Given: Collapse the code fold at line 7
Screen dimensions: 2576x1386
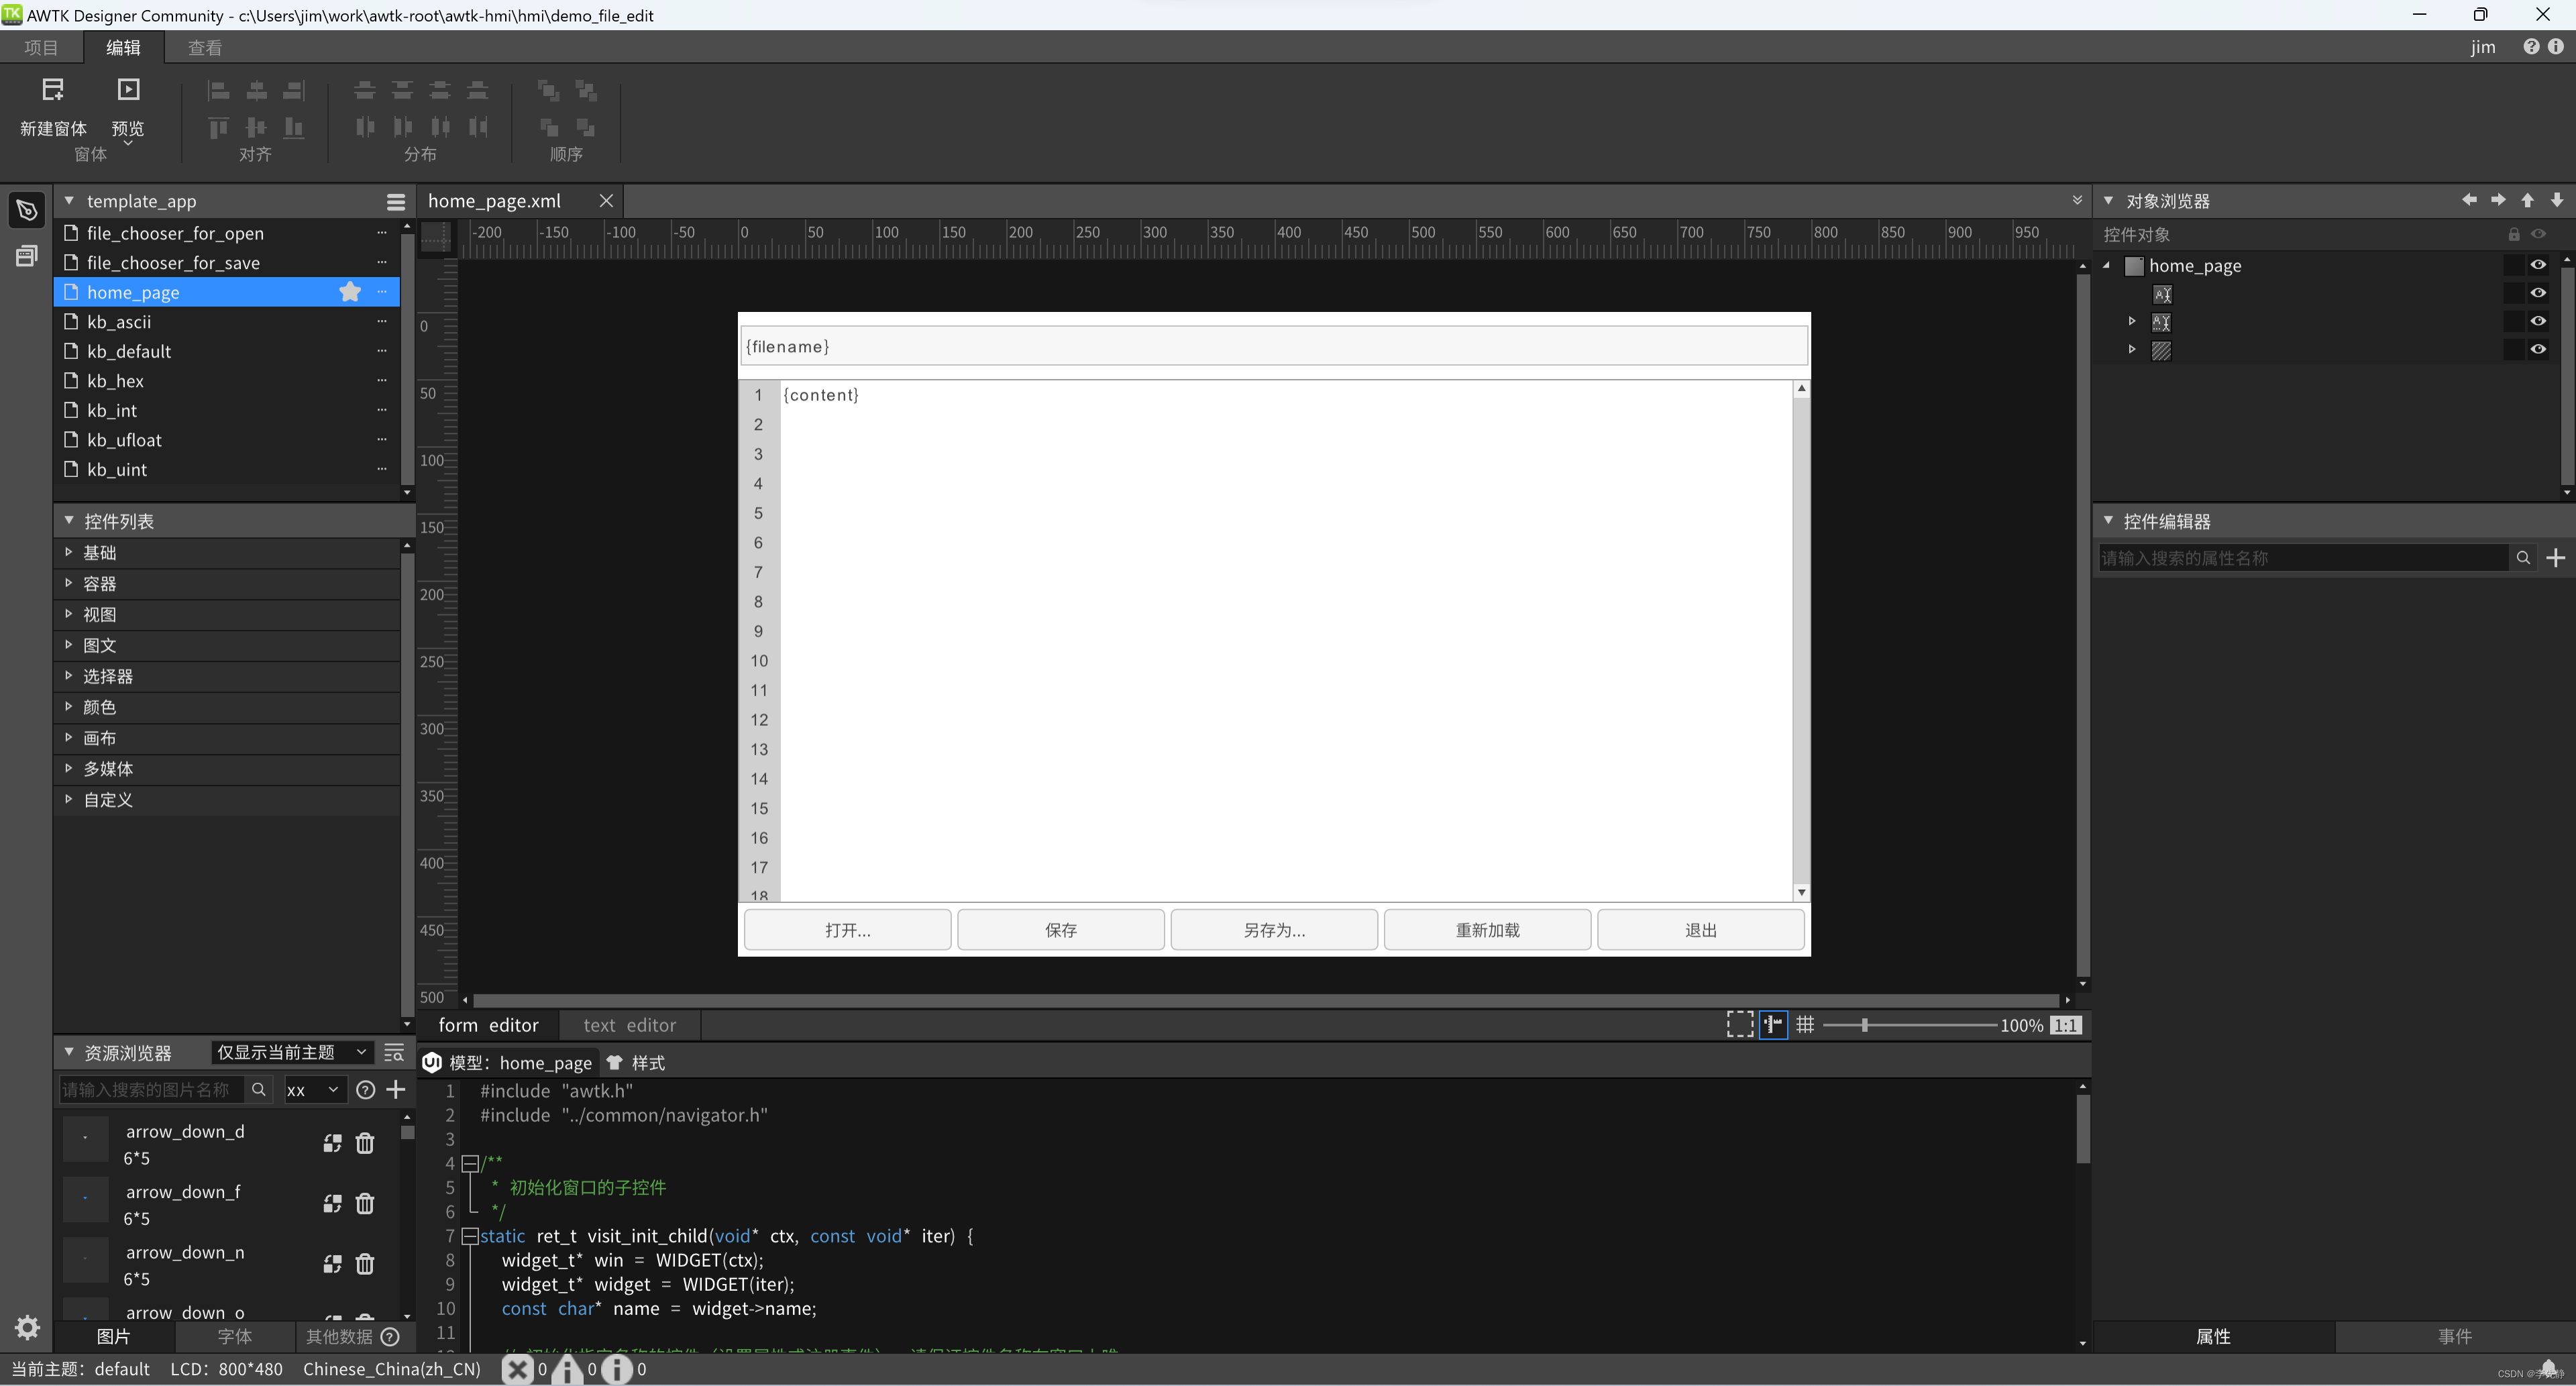Looking at the screenshot, I should point(469,1236).
